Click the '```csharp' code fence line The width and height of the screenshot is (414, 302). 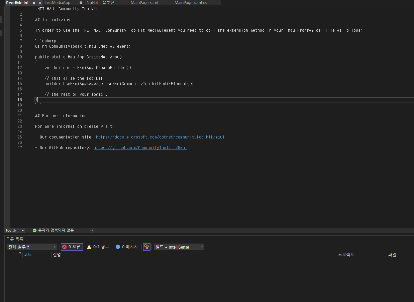pyautogui.click(x=45, y=41)
